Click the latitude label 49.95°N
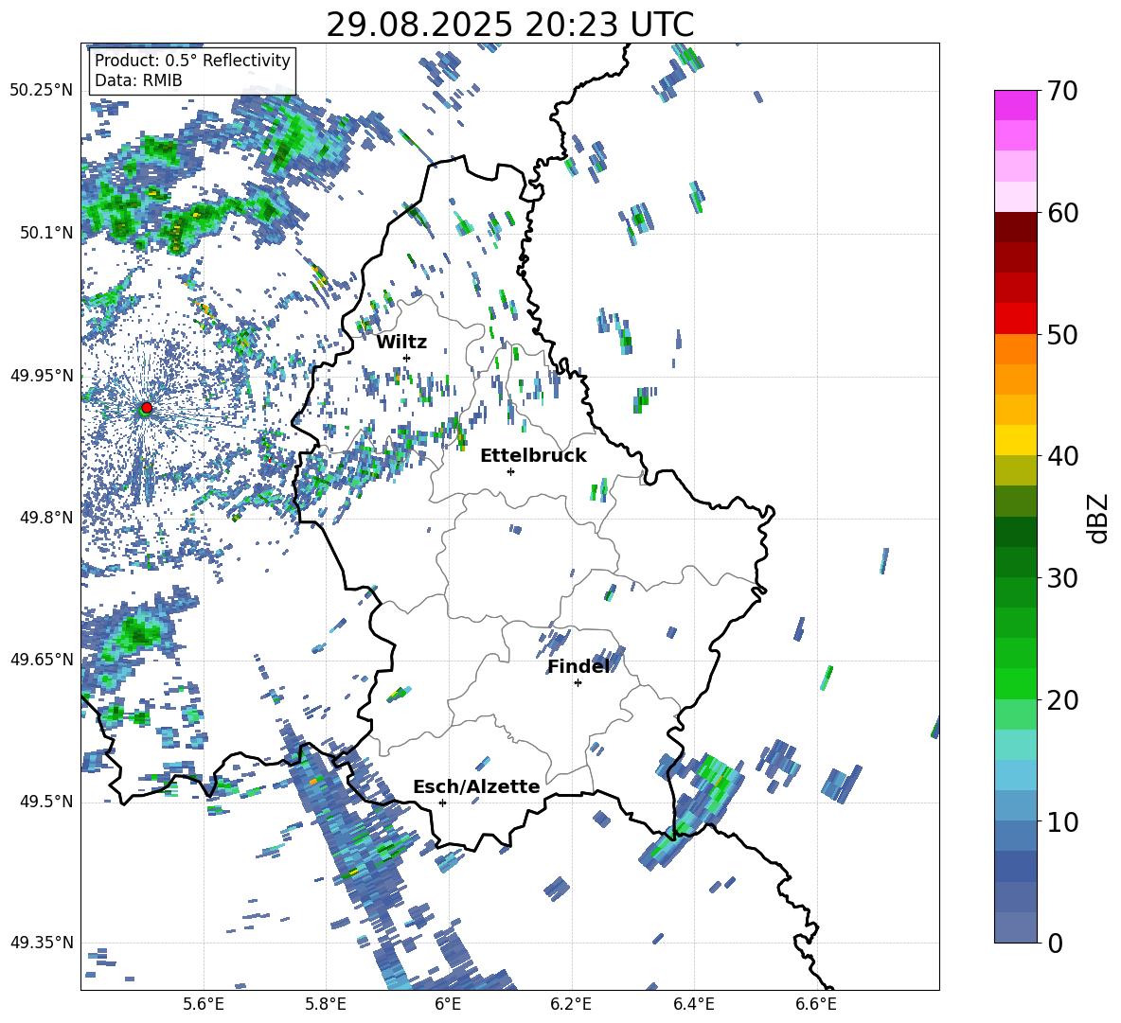The height and width of the screenshot is (1023, 1121). [42, 376]
